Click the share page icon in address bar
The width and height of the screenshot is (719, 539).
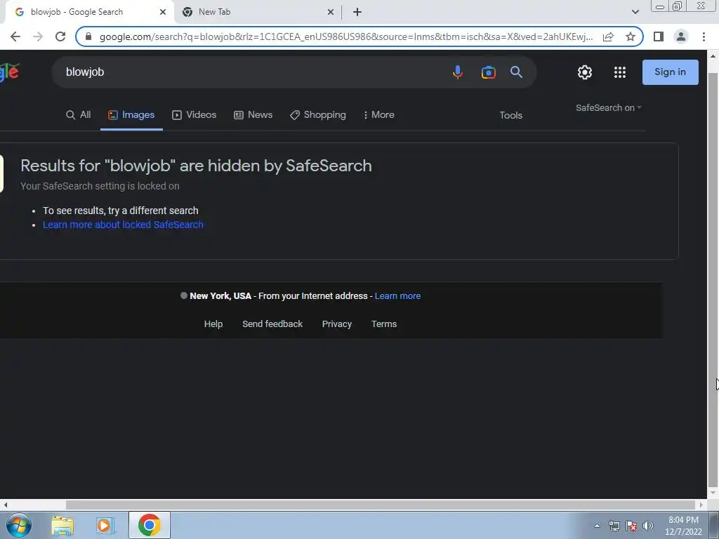(608, 36)
